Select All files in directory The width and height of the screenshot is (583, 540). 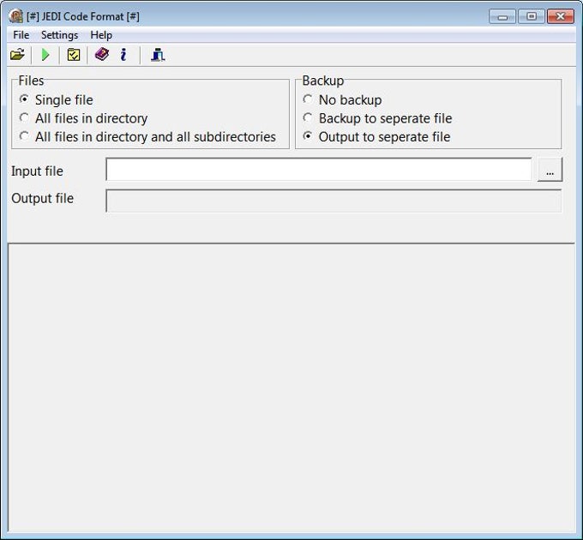coord(24,118)
